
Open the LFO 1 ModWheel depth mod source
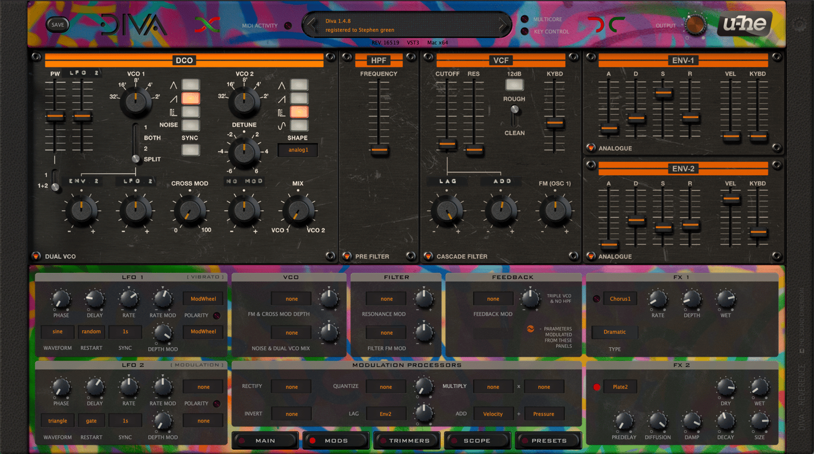coord(203,331)
